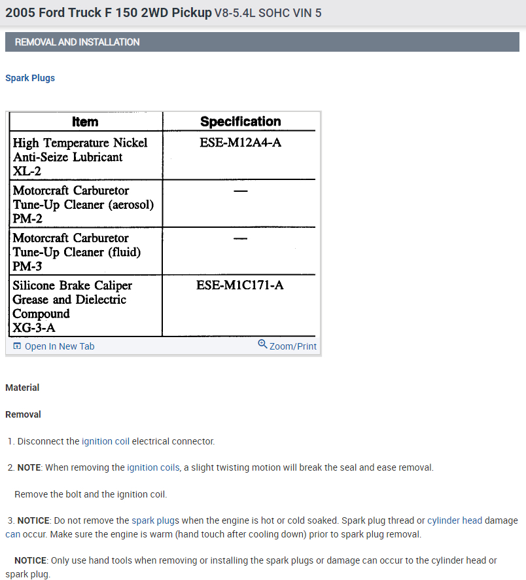The width and height of the screenshot is (526, 580).
Task: Open the 'cylinder head' link
Action: tap(455, 520)
